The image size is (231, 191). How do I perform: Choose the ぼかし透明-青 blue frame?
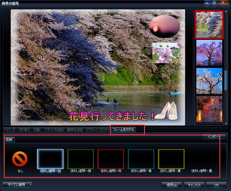click(141, 159)
